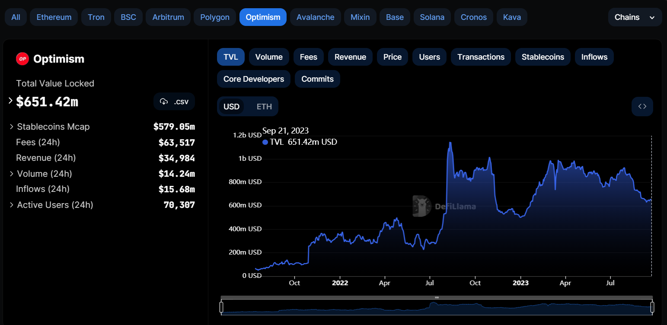This screenshot has height=325, width=667.
Task: Show the Core Developers metric
Action: click(x=253, y=79)
